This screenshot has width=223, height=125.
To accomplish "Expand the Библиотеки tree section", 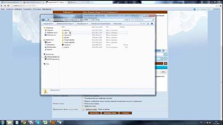I will (49, 40).
